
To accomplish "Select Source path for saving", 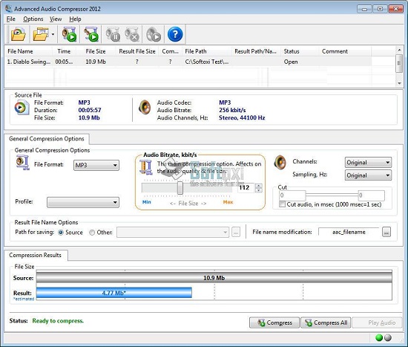I will click(x=61, y=233).
